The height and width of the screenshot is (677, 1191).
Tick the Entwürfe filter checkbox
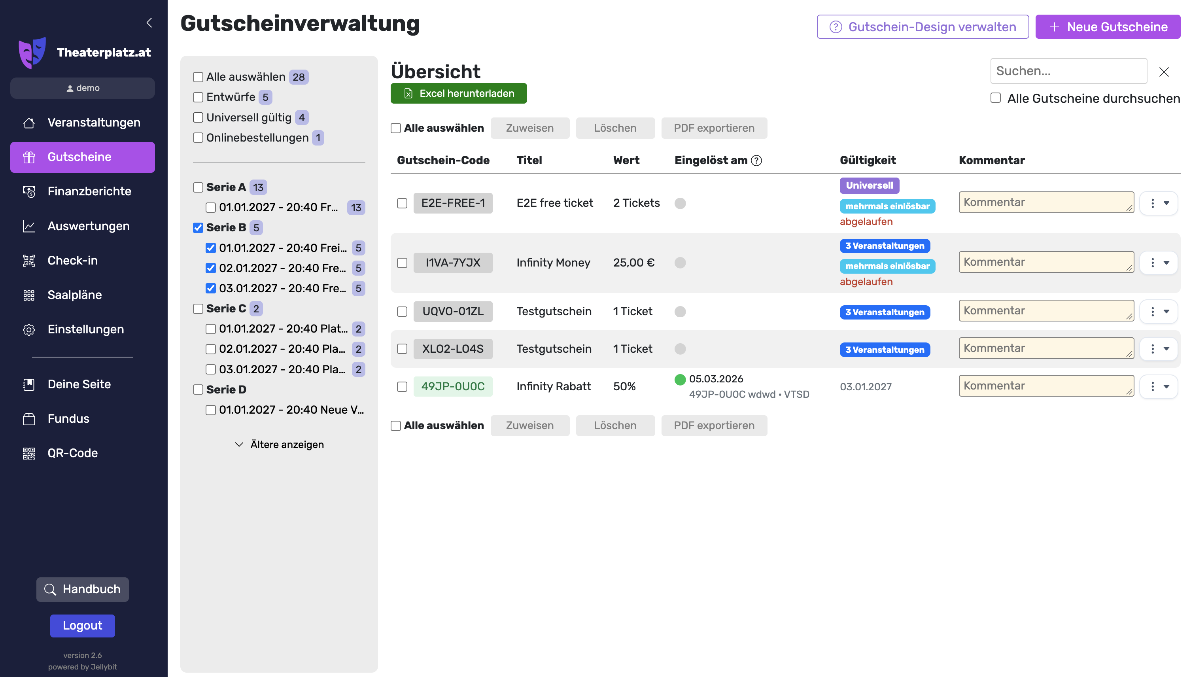point(198,97)
